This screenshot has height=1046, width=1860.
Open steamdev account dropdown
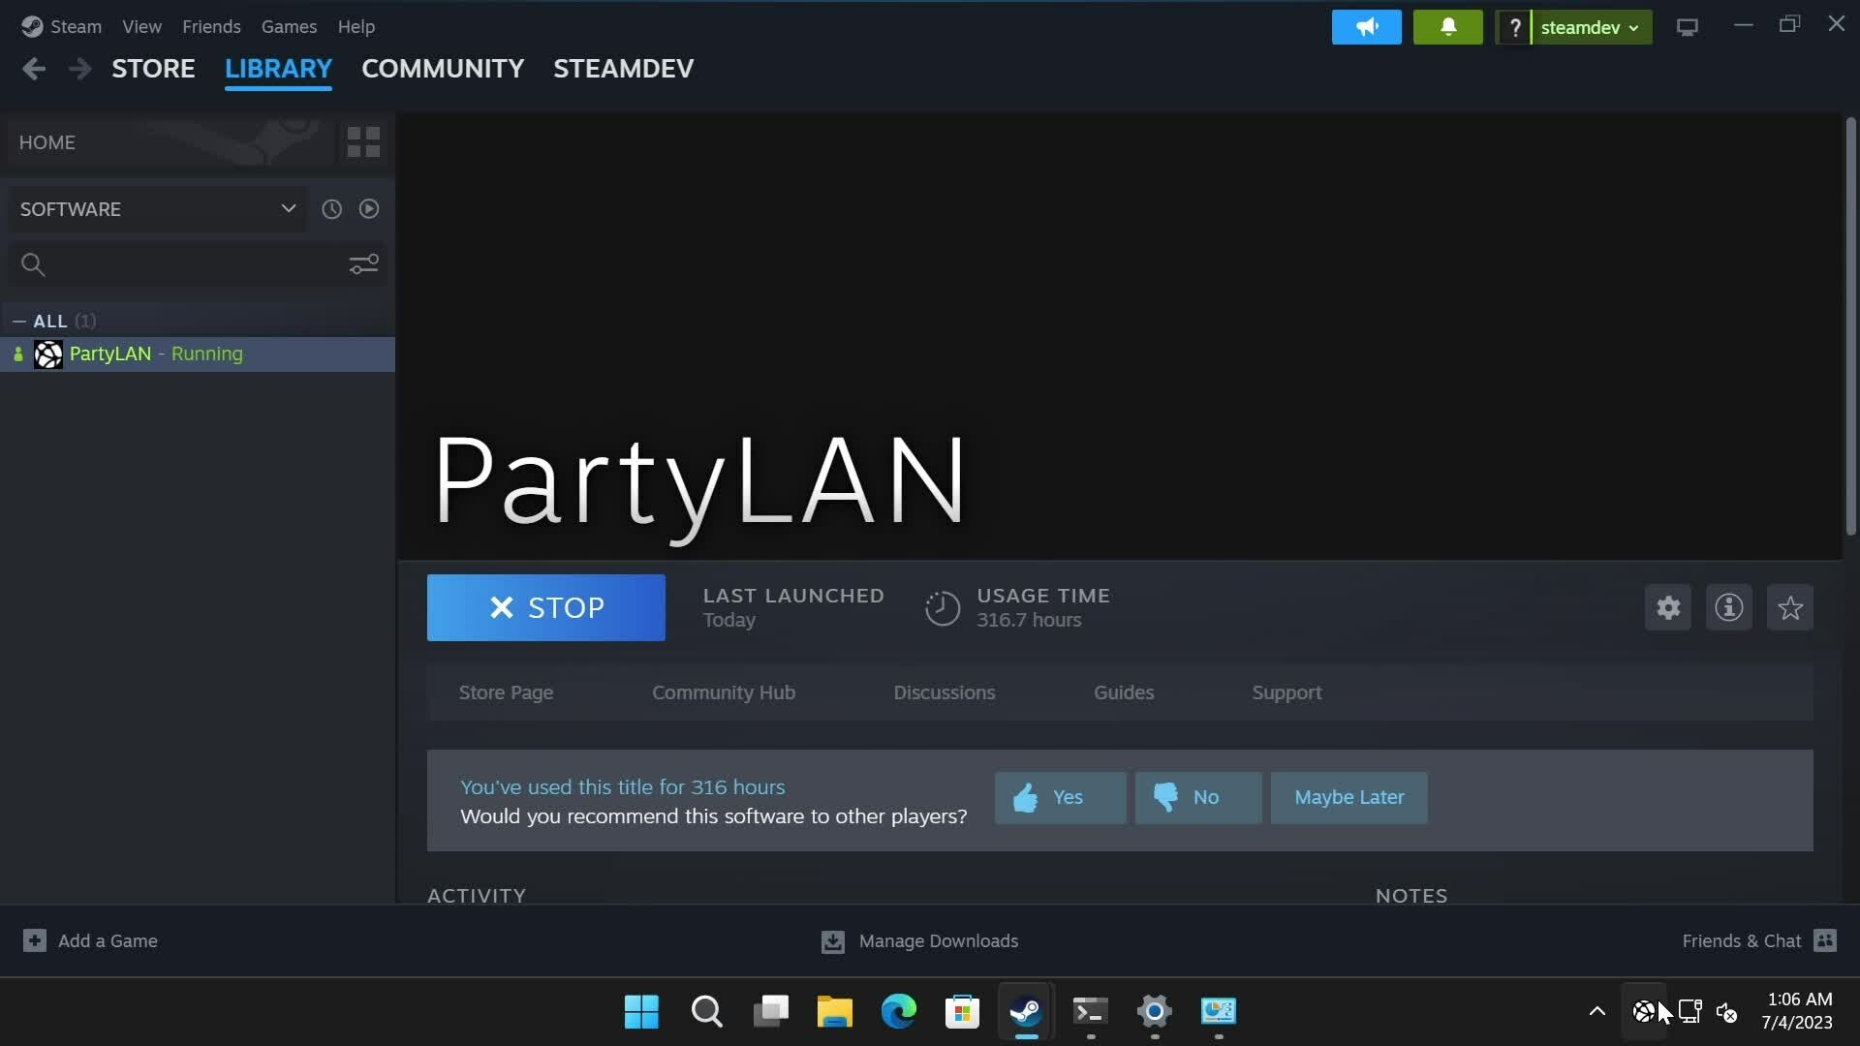[x=1589, y=27]
